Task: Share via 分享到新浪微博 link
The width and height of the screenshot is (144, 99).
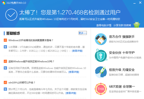Action: coord(122,25)
